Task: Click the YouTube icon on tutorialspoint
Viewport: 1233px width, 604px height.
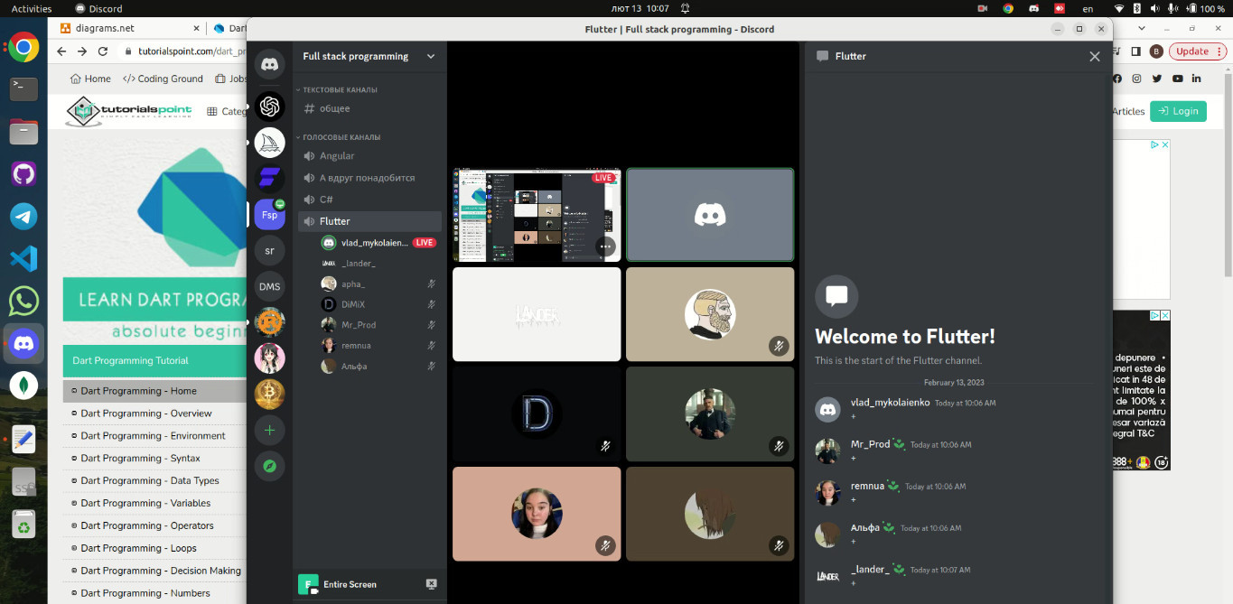Action: point(1177,79)
